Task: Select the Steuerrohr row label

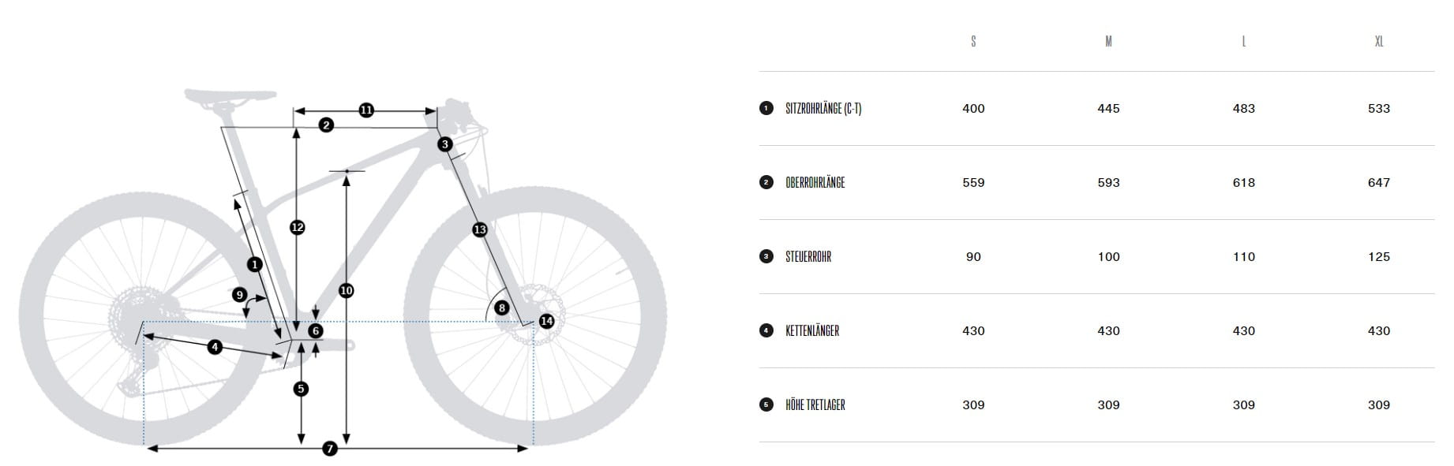Action: click(x=808, y=256)
